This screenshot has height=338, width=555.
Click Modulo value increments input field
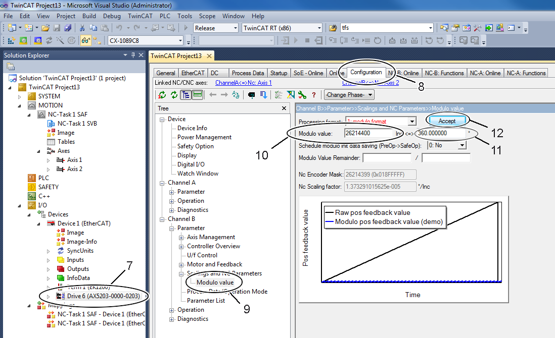(x=368, y=133)
